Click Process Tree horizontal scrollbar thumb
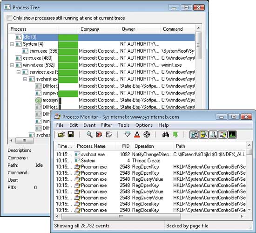This screenshot has height=233, width=256. (24, 140)
